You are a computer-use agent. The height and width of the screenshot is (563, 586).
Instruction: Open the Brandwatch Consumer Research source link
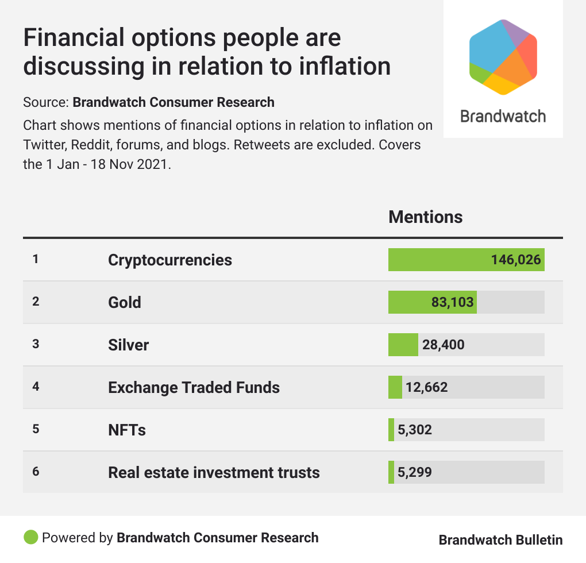[x=174, y=103]
